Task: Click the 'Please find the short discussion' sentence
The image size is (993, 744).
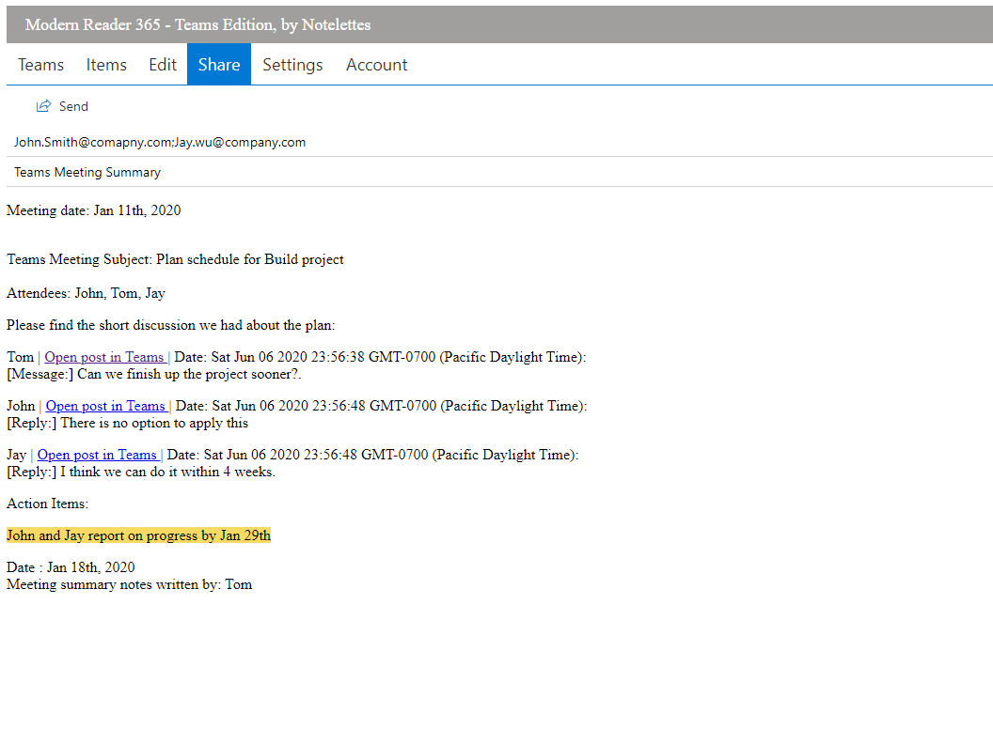Action: point(171,325)
